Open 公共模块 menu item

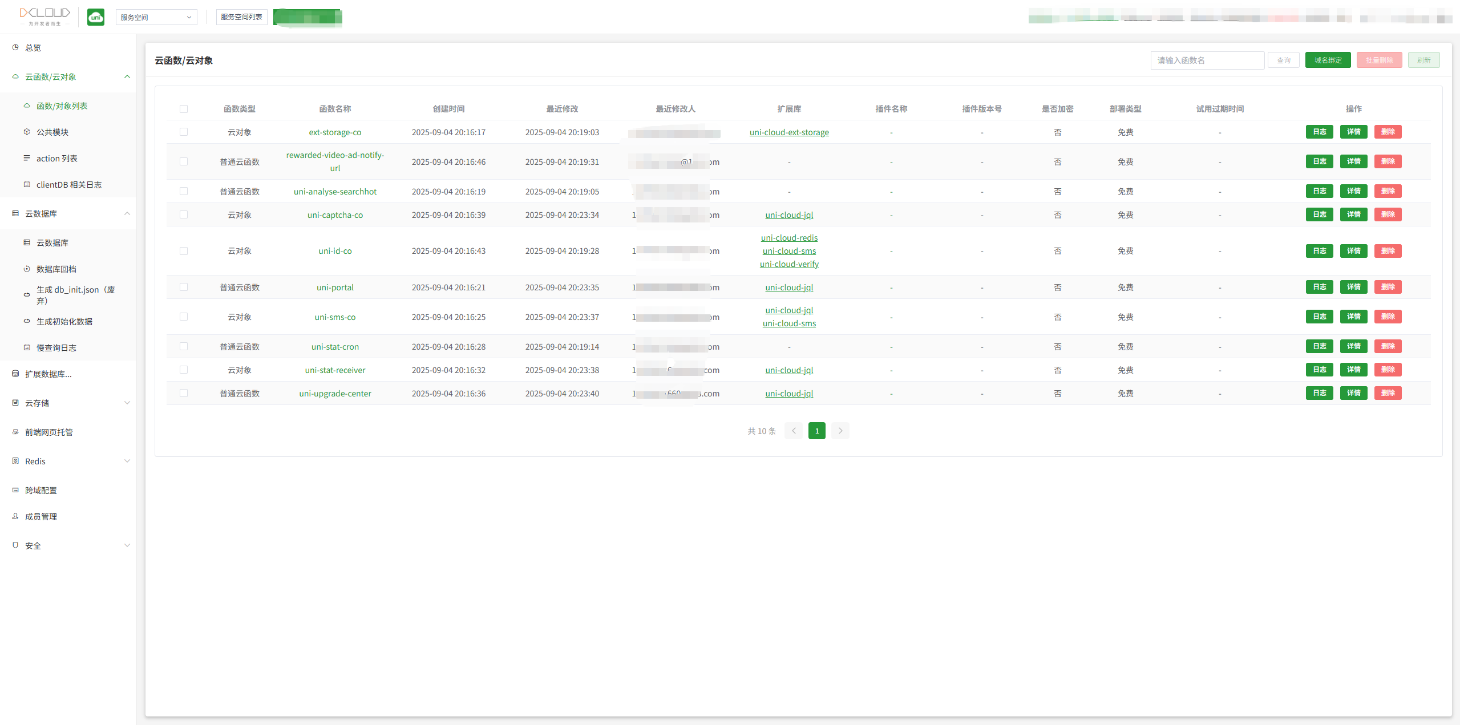(x=68, y=132)
